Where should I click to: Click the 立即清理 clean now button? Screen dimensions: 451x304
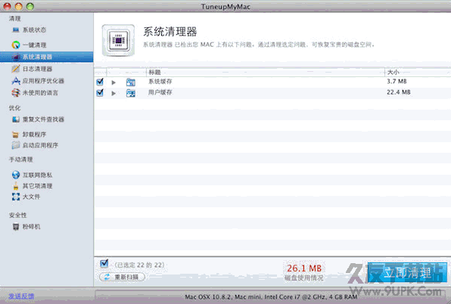point(407,272)
